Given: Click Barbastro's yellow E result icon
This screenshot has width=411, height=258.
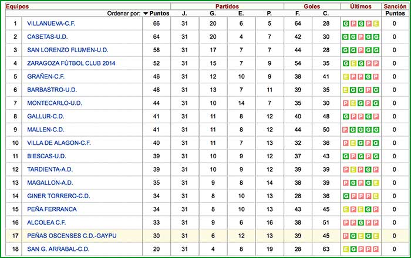Looking at the screenshot, I should point(346,89).
